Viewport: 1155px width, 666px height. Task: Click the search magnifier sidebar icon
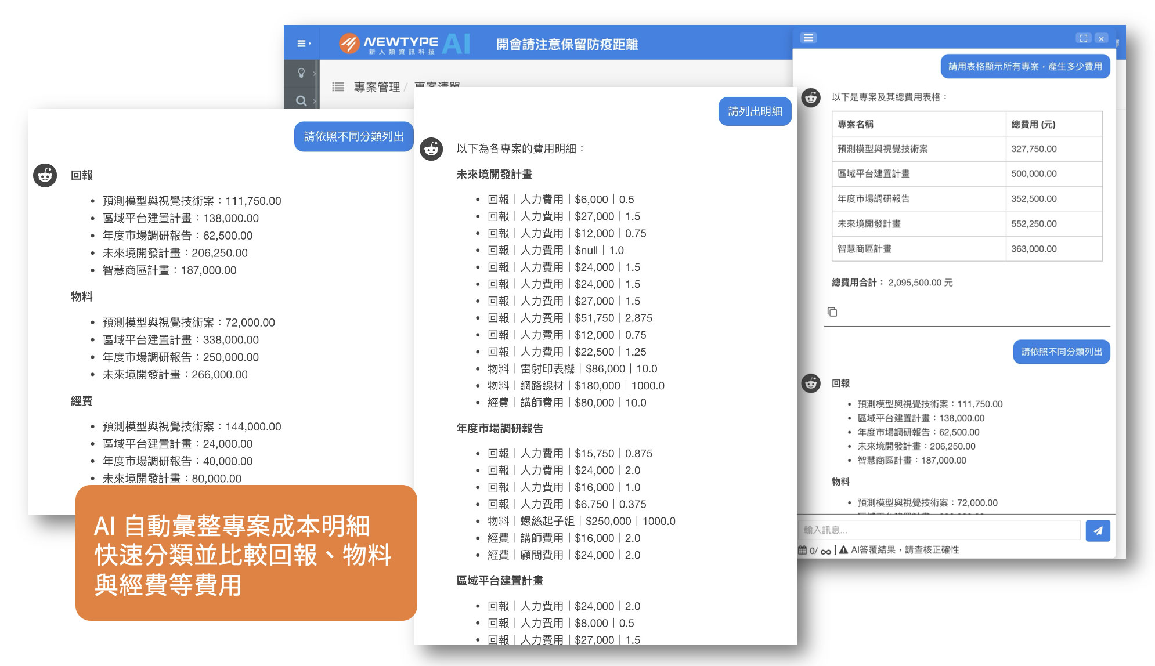[301, 101]
